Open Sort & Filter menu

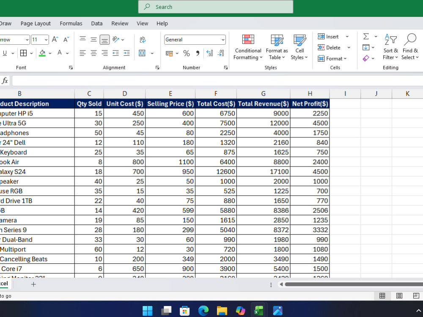[x=390, y=47]
